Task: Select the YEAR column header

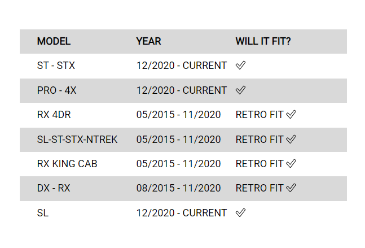Action: pyautogui.click(x=148, y=41)
